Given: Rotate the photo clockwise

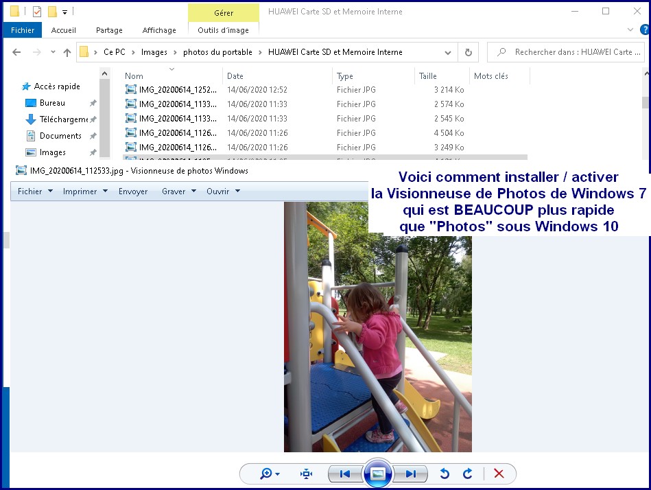Looking at the screenshot, I should pos(467,474).
